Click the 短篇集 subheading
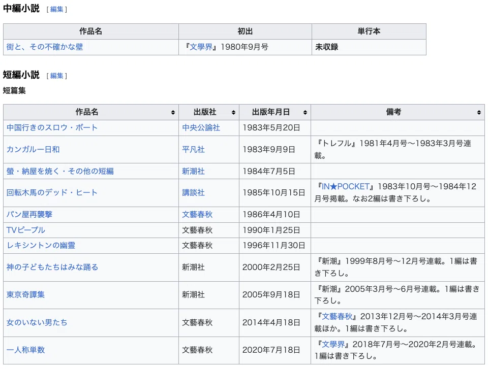This screenshot has width=490, height=369. [x=14, y=91]
